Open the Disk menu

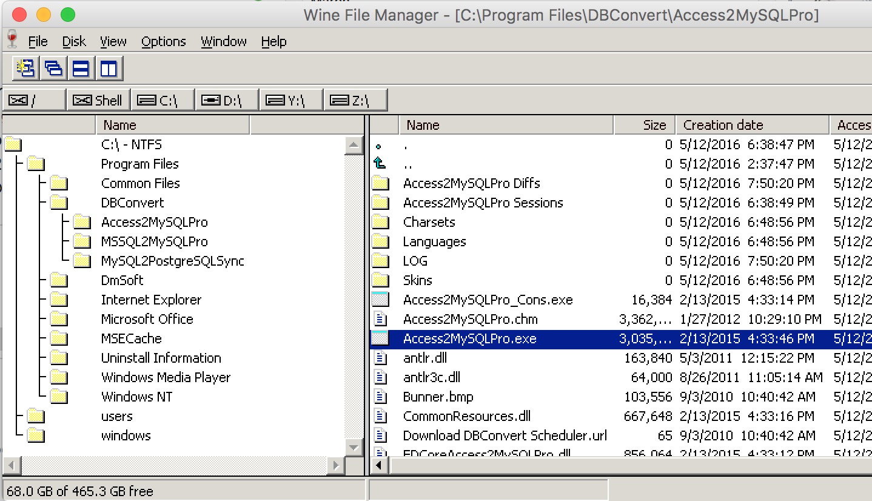[74, 41]
